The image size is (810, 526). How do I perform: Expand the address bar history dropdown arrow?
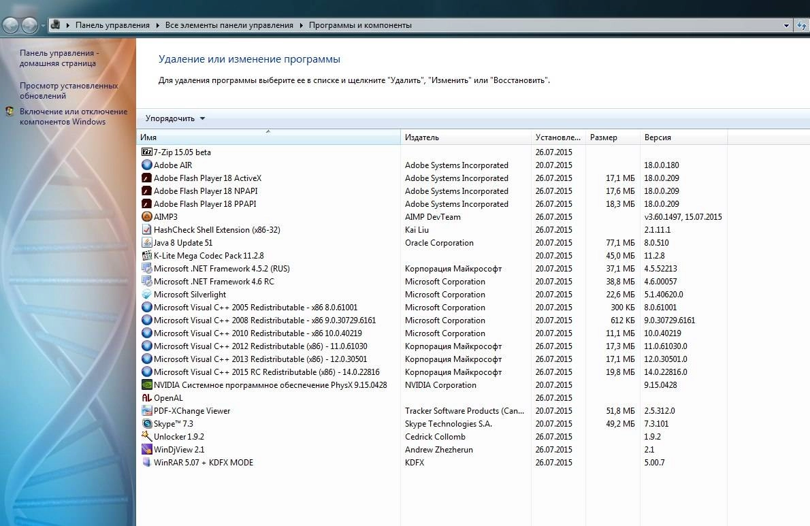786,25
